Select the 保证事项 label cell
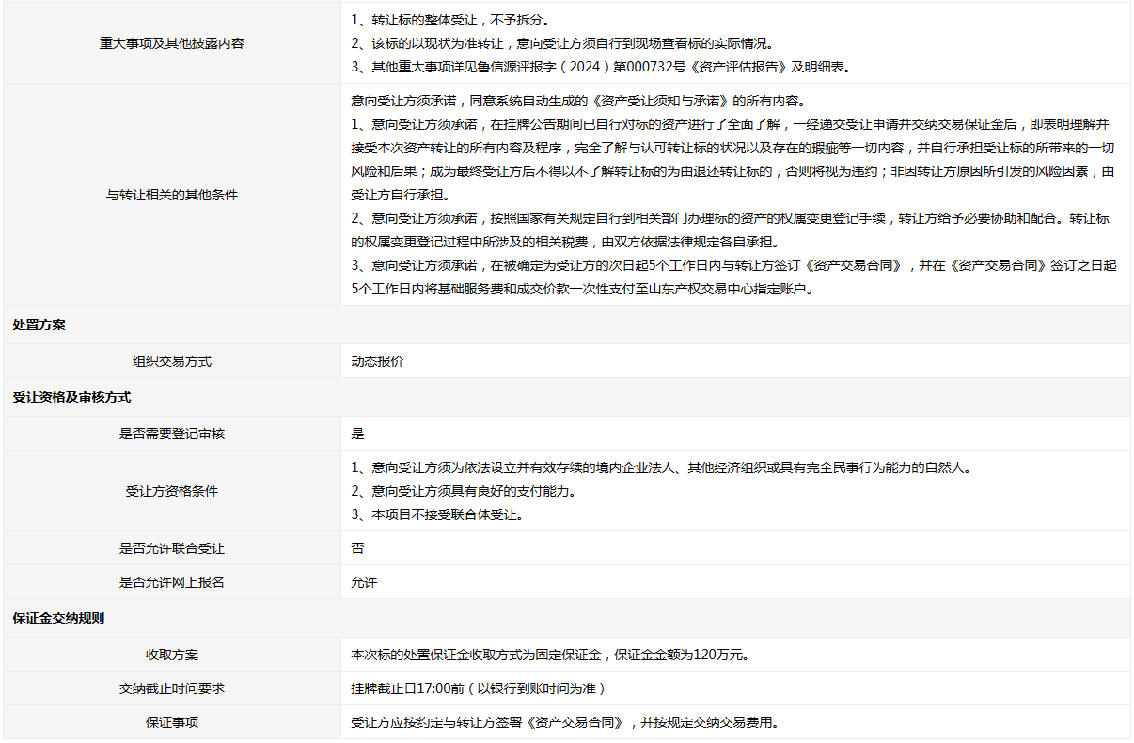The image size is (1134, 743). click(171, 722)
